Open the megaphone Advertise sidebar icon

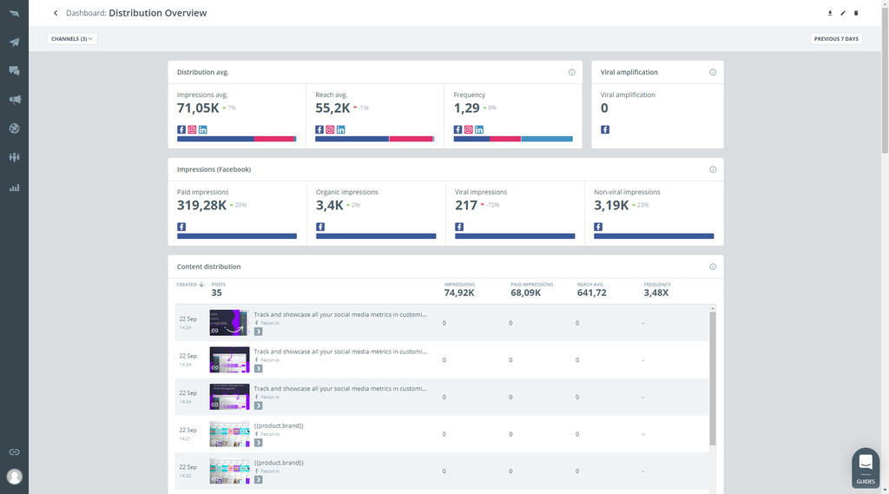14,100
